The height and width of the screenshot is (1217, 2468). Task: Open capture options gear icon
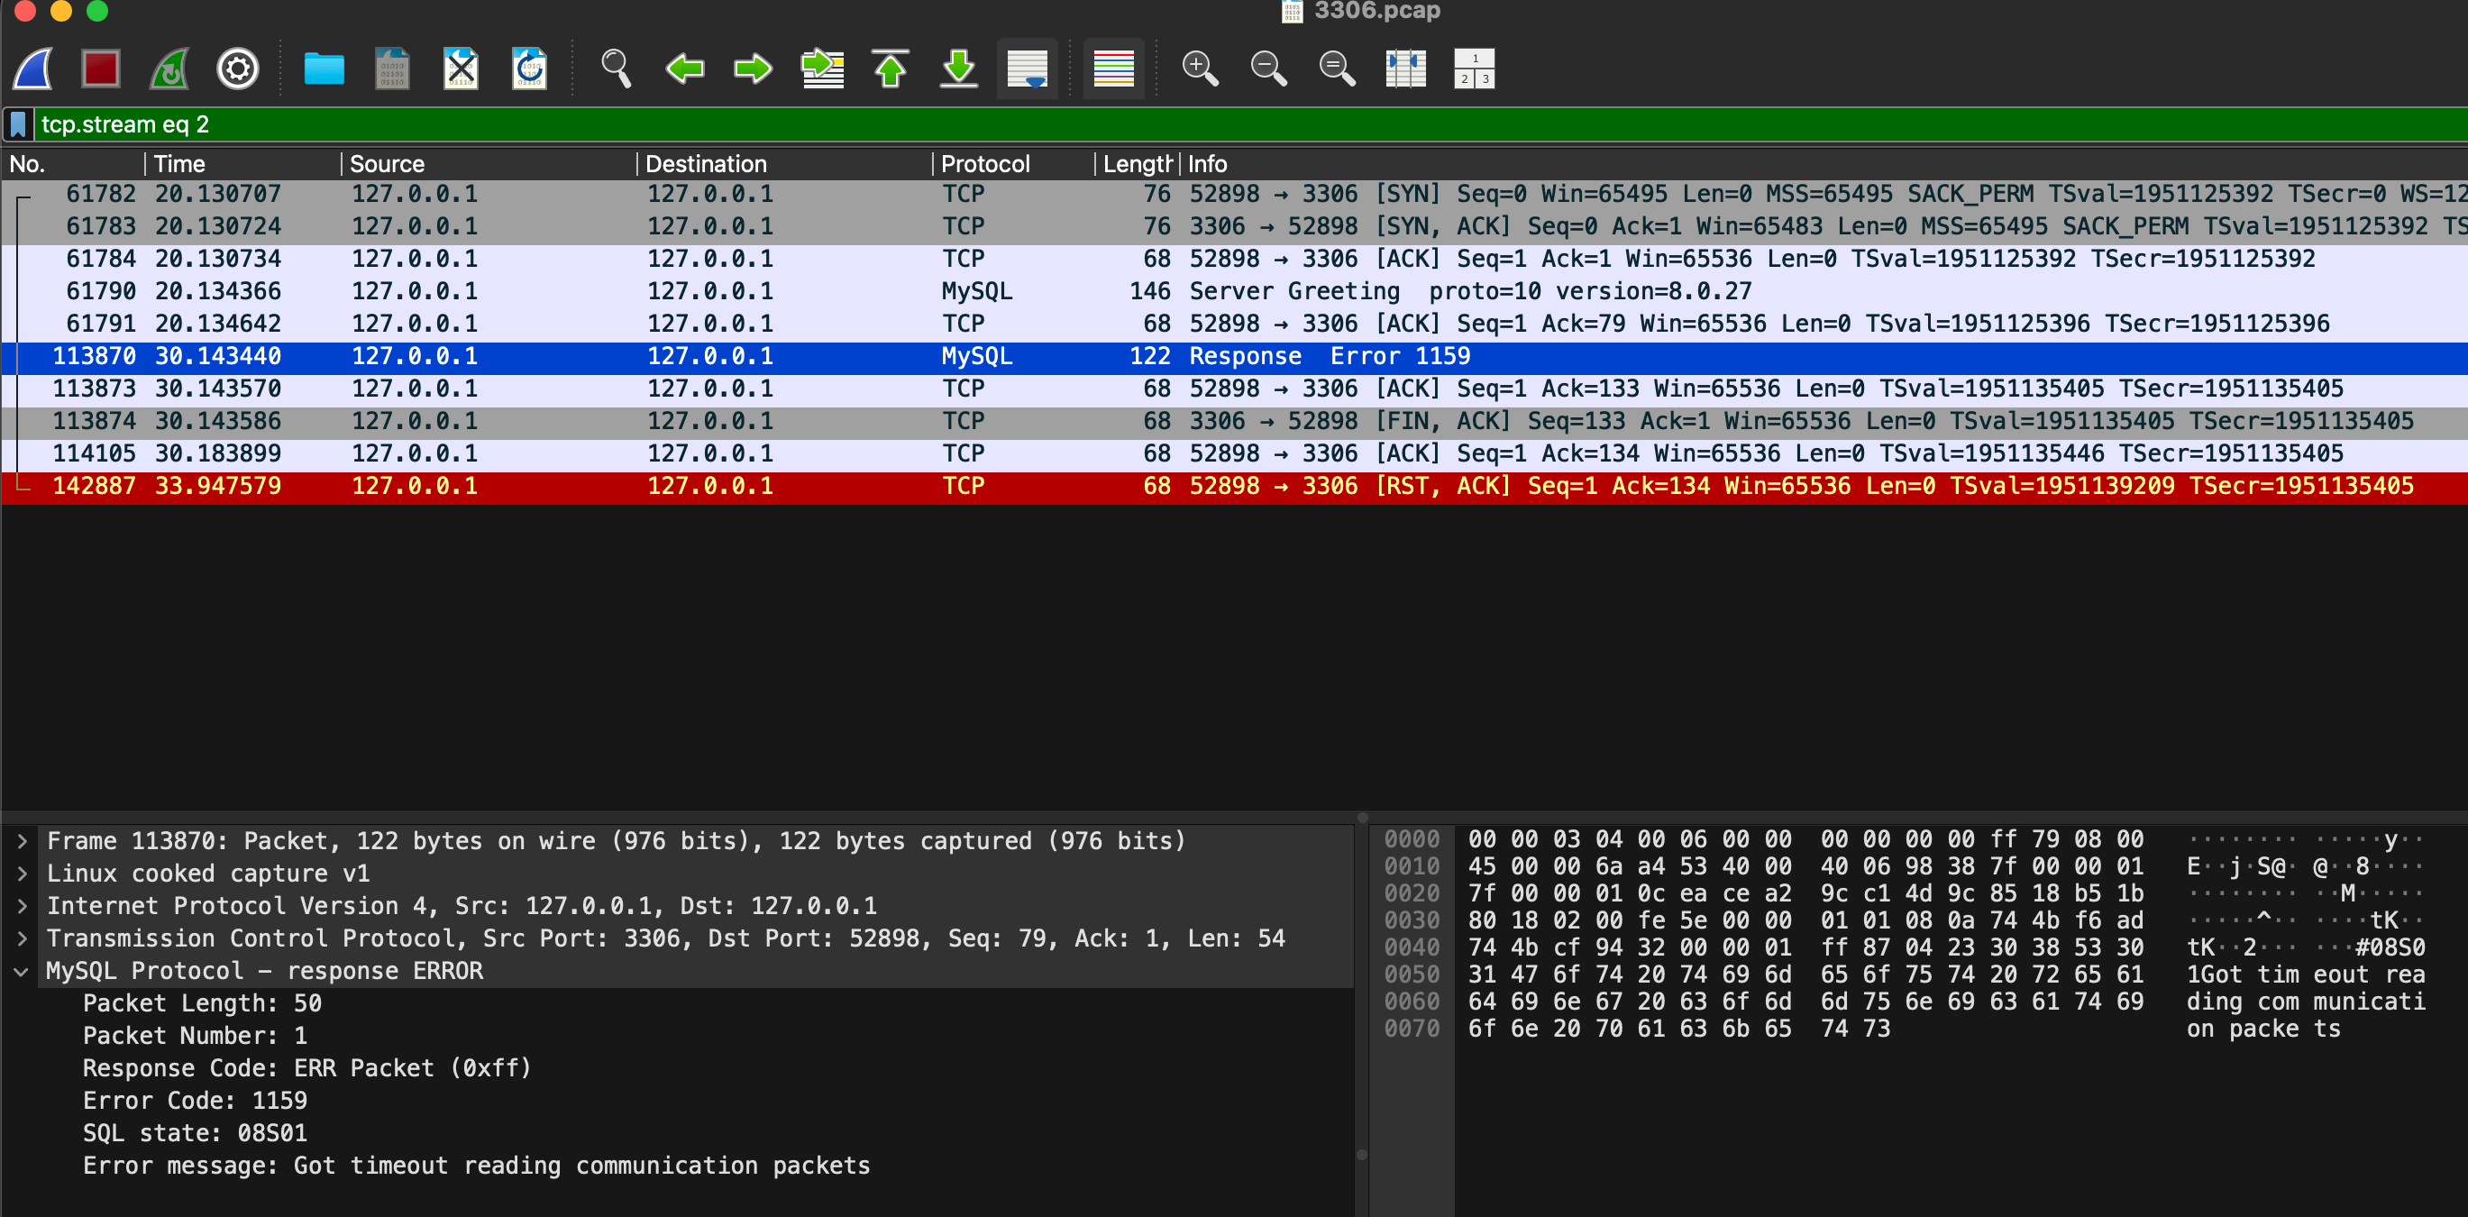tap(238, 69)
